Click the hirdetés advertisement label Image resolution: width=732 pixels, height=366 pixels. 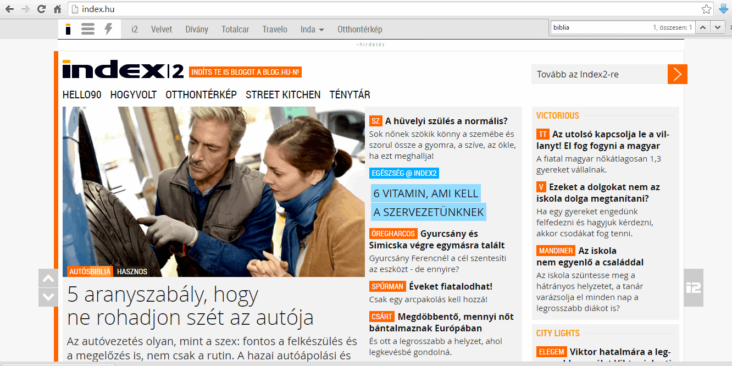[x=371, y=45]
